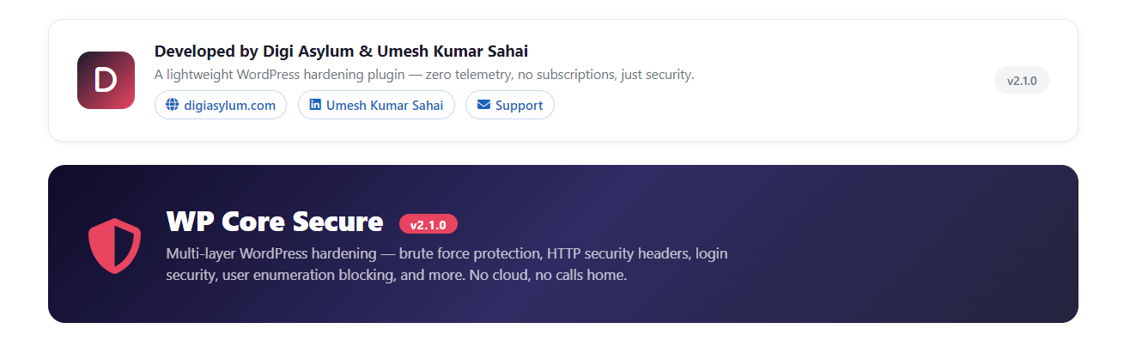Image resolution: width=1124 pixels, height=347 pixels.
Task: Click the Digi Asylum "D" logo
Action: point(106,80)
